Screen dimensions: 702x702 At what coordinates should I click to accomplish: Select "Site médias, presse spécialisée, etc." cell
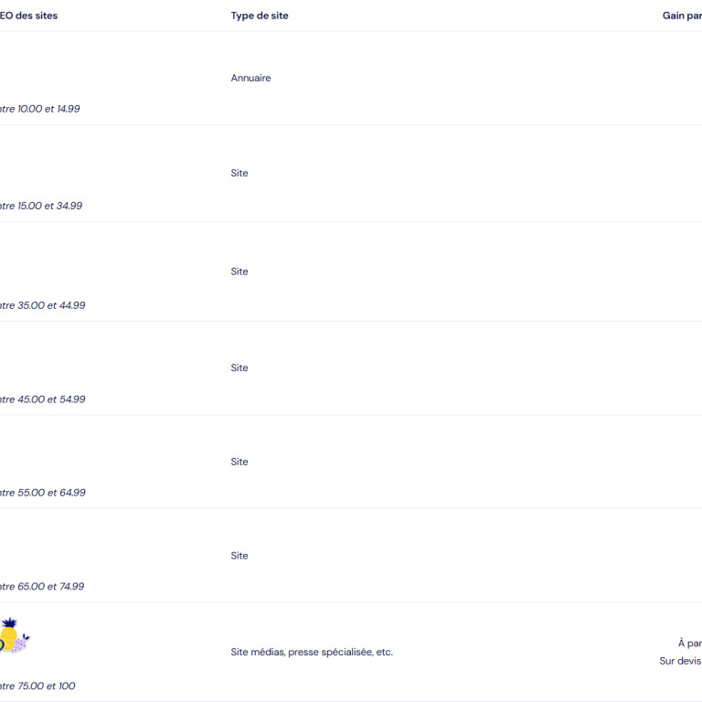pos(312,652)
